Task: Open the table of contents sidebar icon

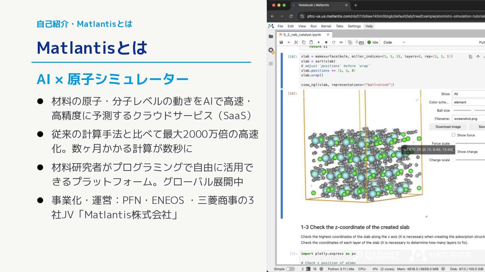Action: pos(271,63)
